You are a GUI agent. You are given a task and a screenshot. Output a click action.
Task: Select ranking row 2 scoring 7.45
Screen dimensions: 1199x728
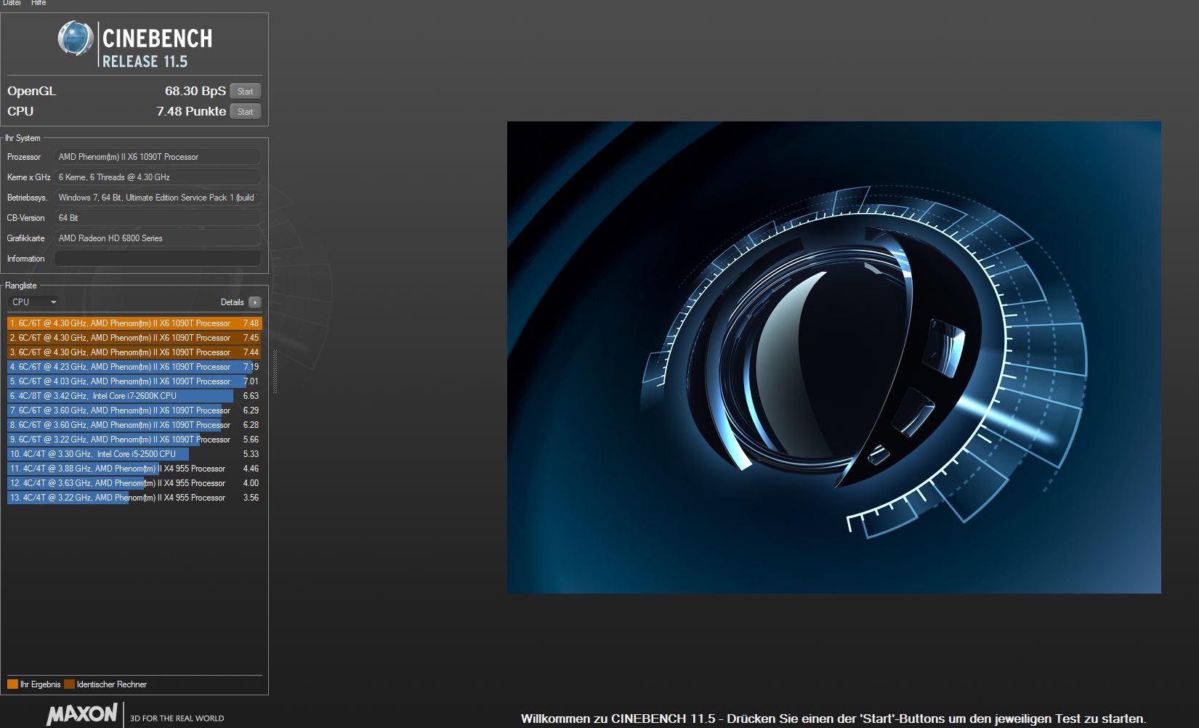(134, 338)
